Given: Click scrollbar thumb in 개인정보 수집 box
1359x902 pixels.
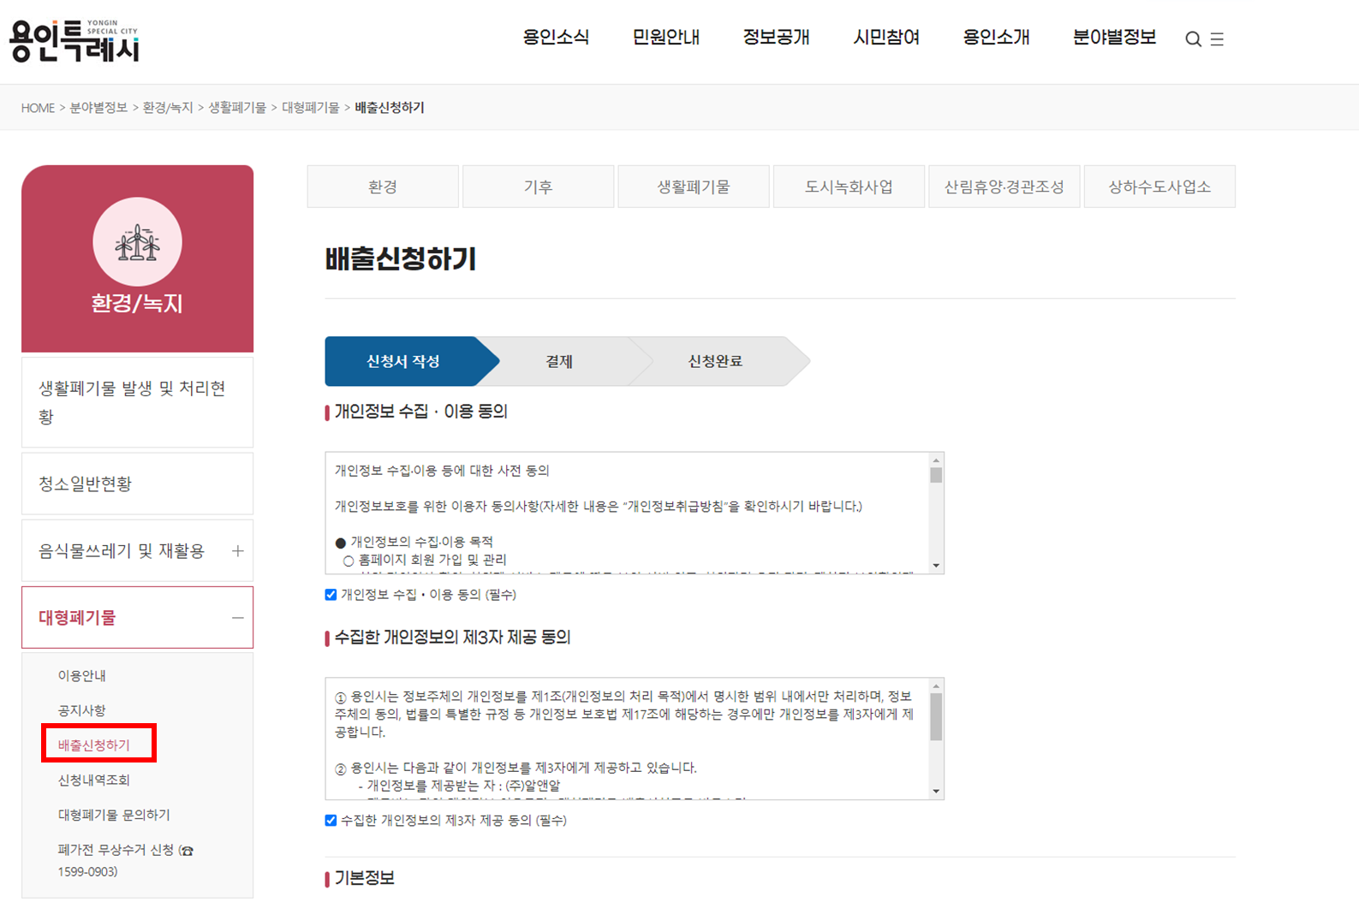Looking at the screenshot, I should [x=936, y=475].
